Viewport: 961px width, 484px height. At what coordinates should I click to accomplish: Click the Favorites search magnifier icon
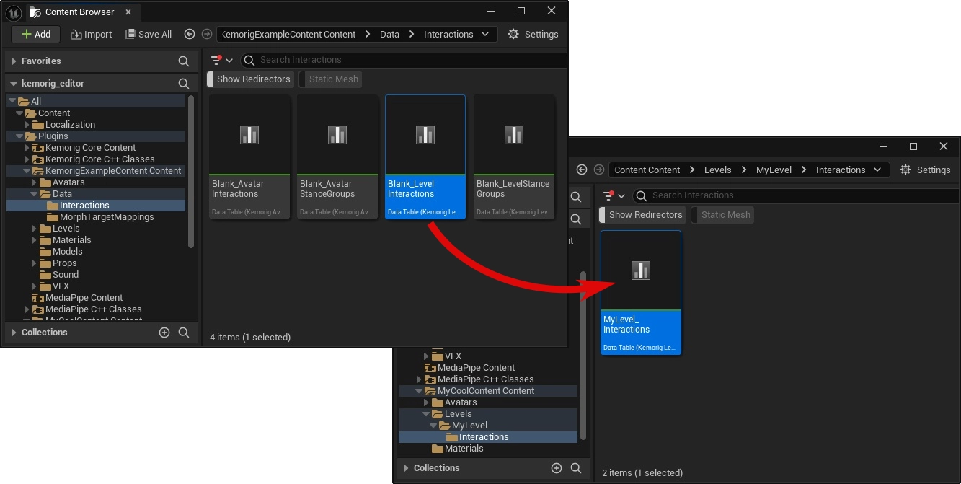pos(184,62)
